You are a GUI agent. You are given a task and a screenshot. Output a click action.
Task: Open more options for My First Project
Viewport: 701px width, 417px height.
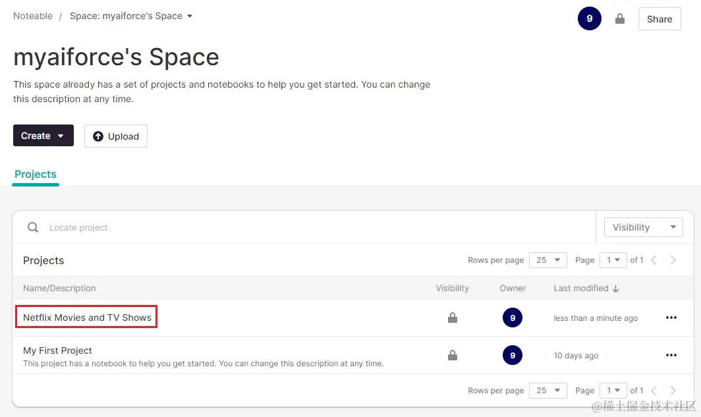[671, 355]
